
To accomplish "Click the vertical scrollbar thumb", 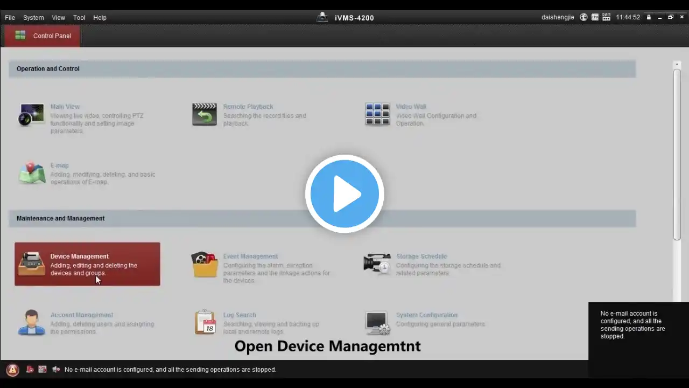I will [x=677, y=154].
